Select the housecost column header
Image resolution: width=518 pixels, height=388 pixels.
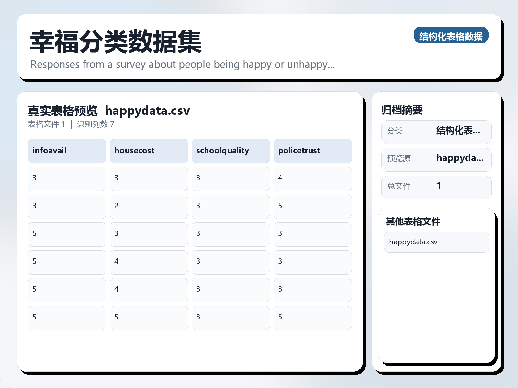coord(149,151)
